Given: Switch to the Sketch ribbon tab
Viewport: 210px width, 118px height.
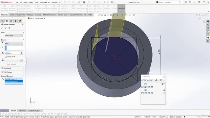Looking at the screenshot, I should coord(12,15).
